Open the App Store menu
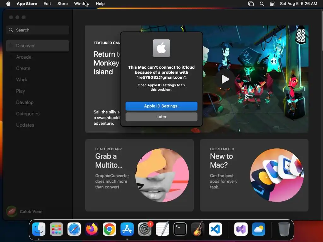Image resolution: width=323 pixels, height=242 pixels. pos(27,3)
